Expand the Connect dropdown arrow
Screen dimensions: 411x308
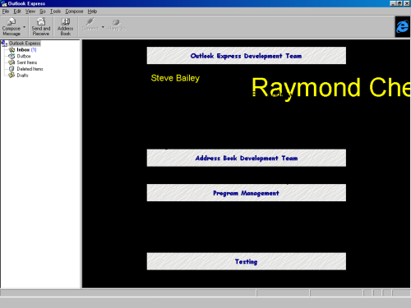[103, 27]
